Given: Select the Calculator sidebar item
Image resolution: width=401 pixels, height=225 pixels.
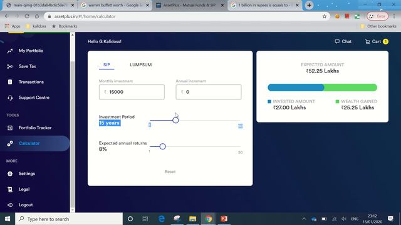Looking at the screenshot, I should (x=34, y=143).
